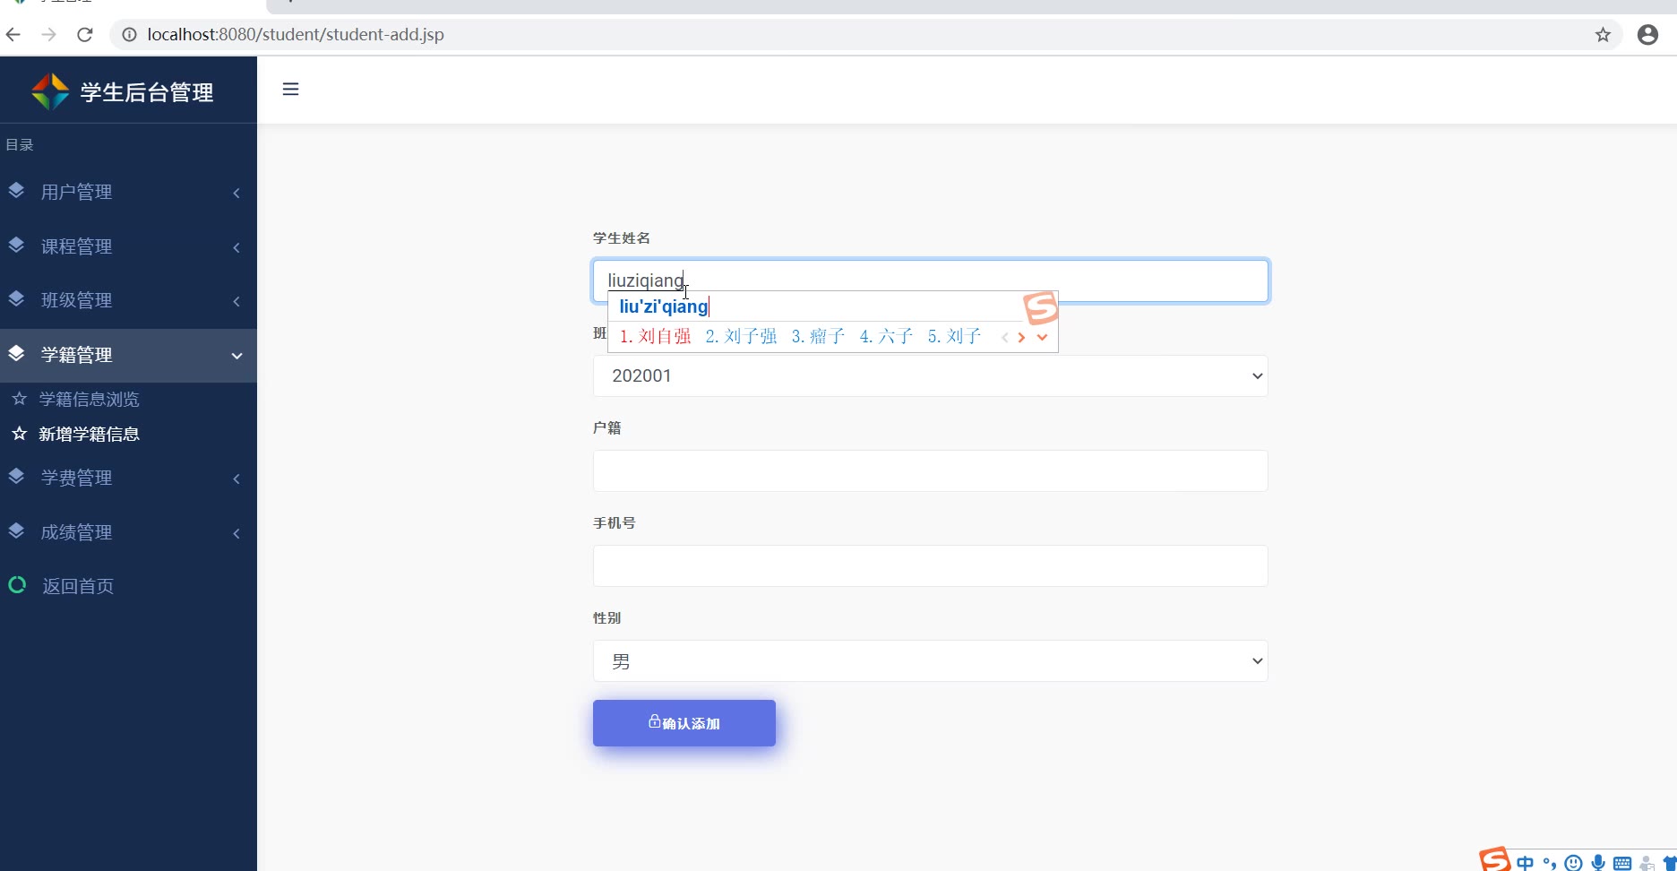This screenshot has height=871, width=1677.
Task: Click the site information icon in address bar
Action: pos(130,35)
